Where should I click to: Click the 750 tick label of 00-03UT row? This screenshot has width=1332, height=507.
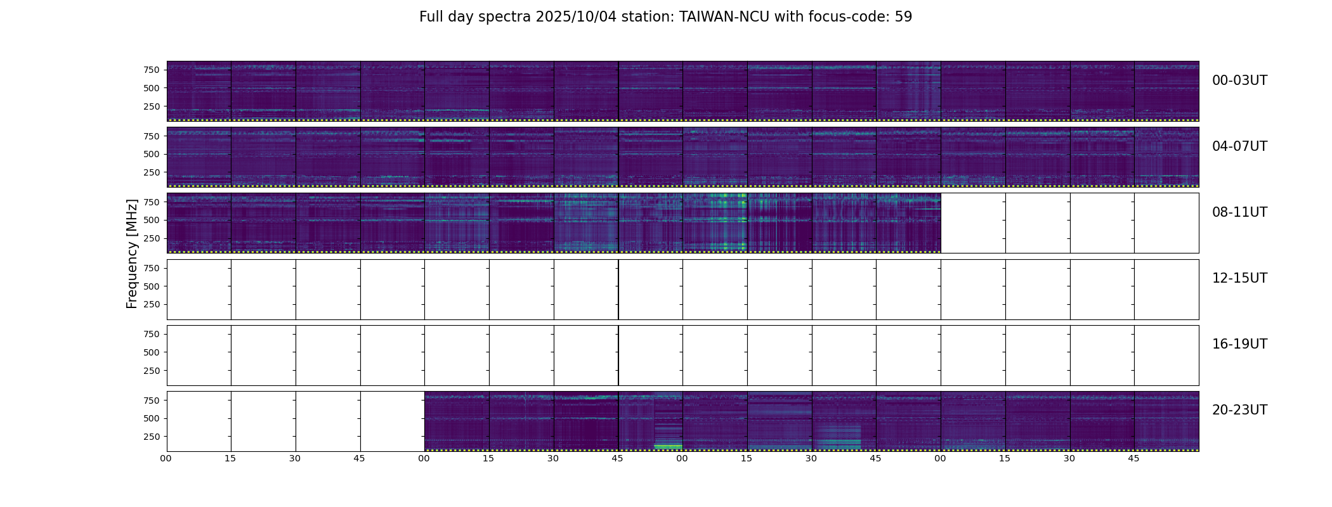[x=152, y=70]
